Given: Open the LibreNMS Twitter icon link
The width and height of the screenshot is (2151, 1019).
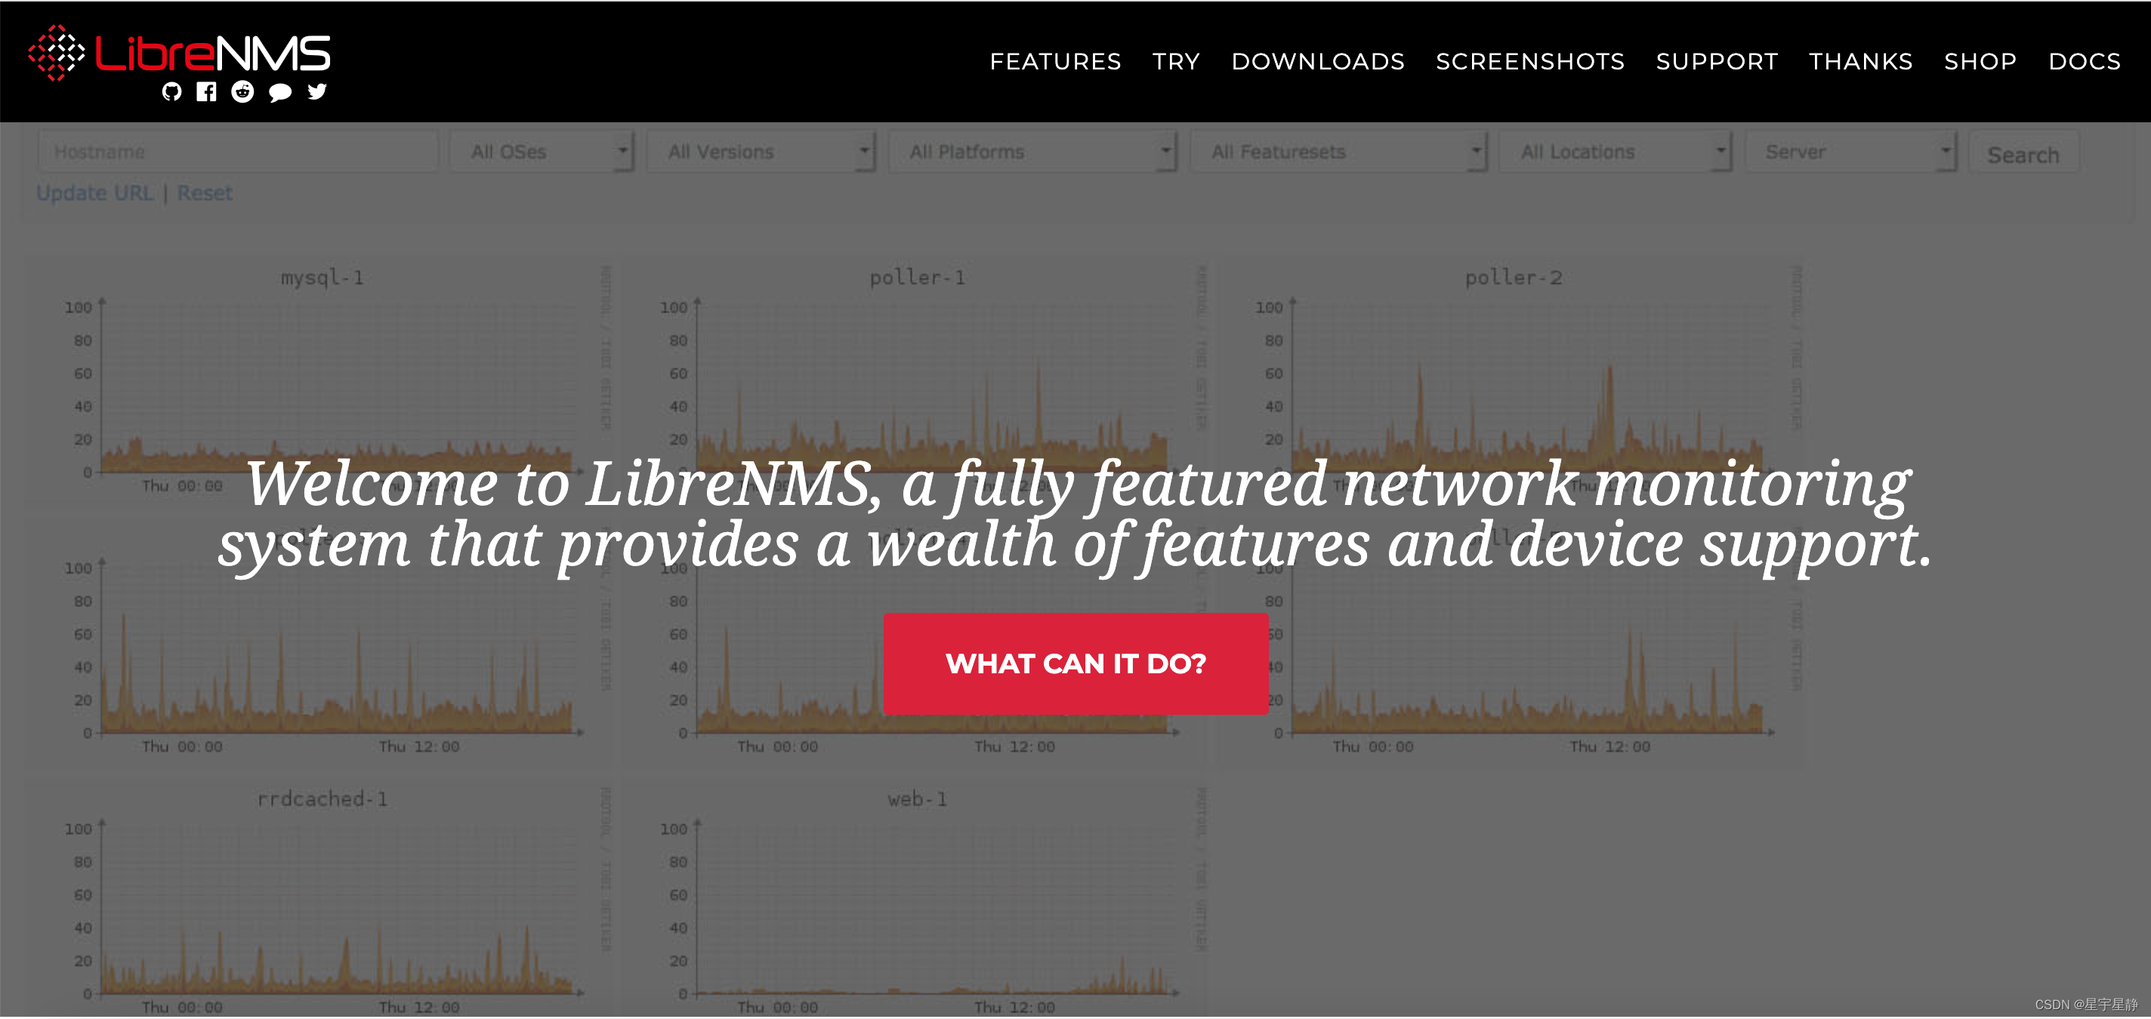Looking at the screenshot, I should [317, 92].
